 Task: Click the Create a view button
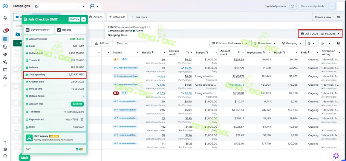323,17
